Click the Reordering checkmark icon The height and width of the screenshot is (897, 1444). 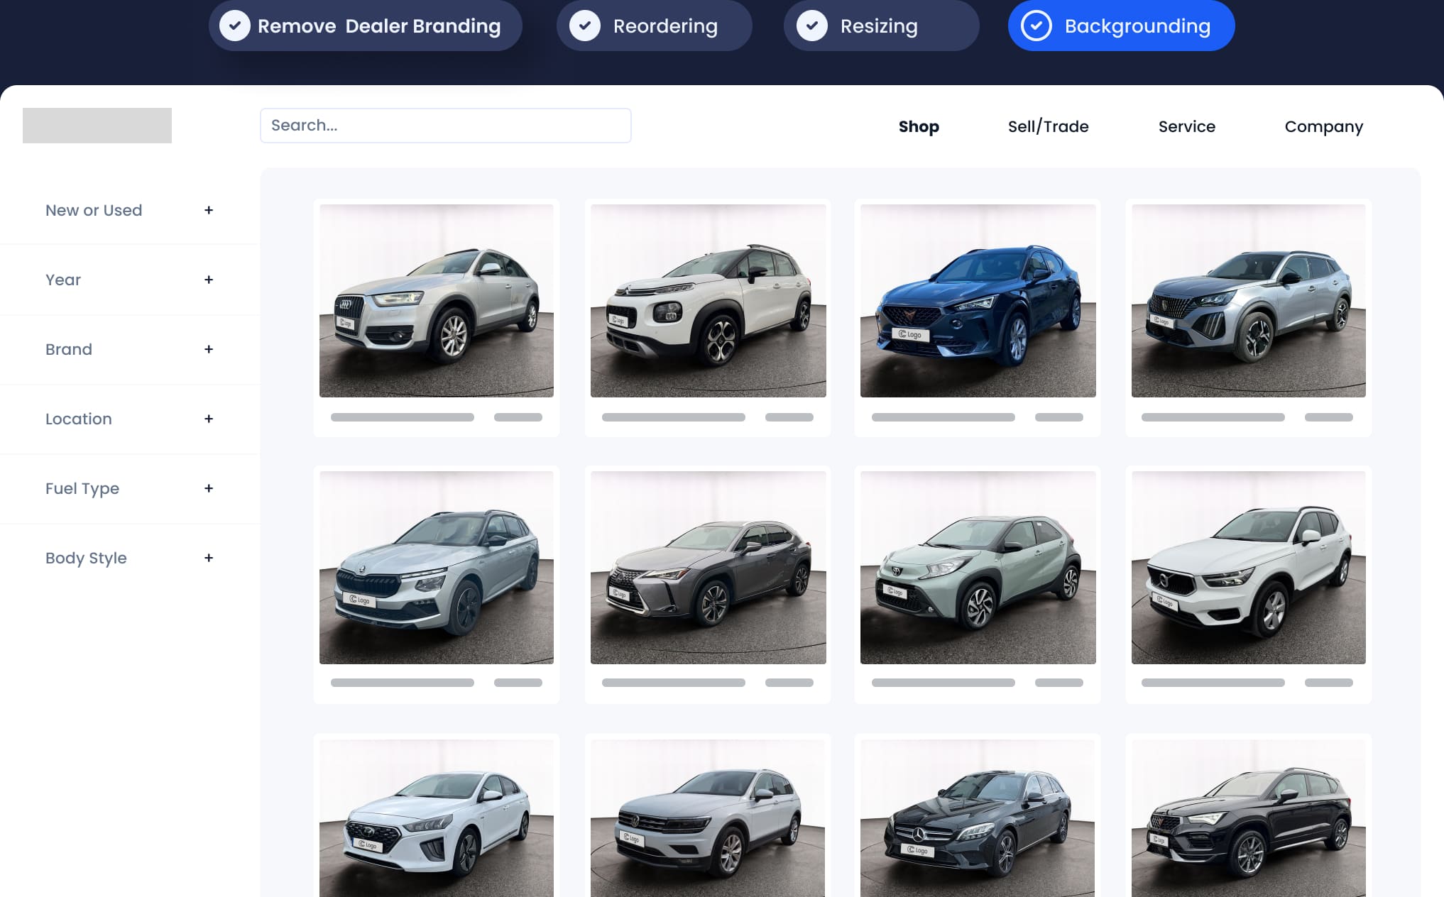tap(585, 26)
